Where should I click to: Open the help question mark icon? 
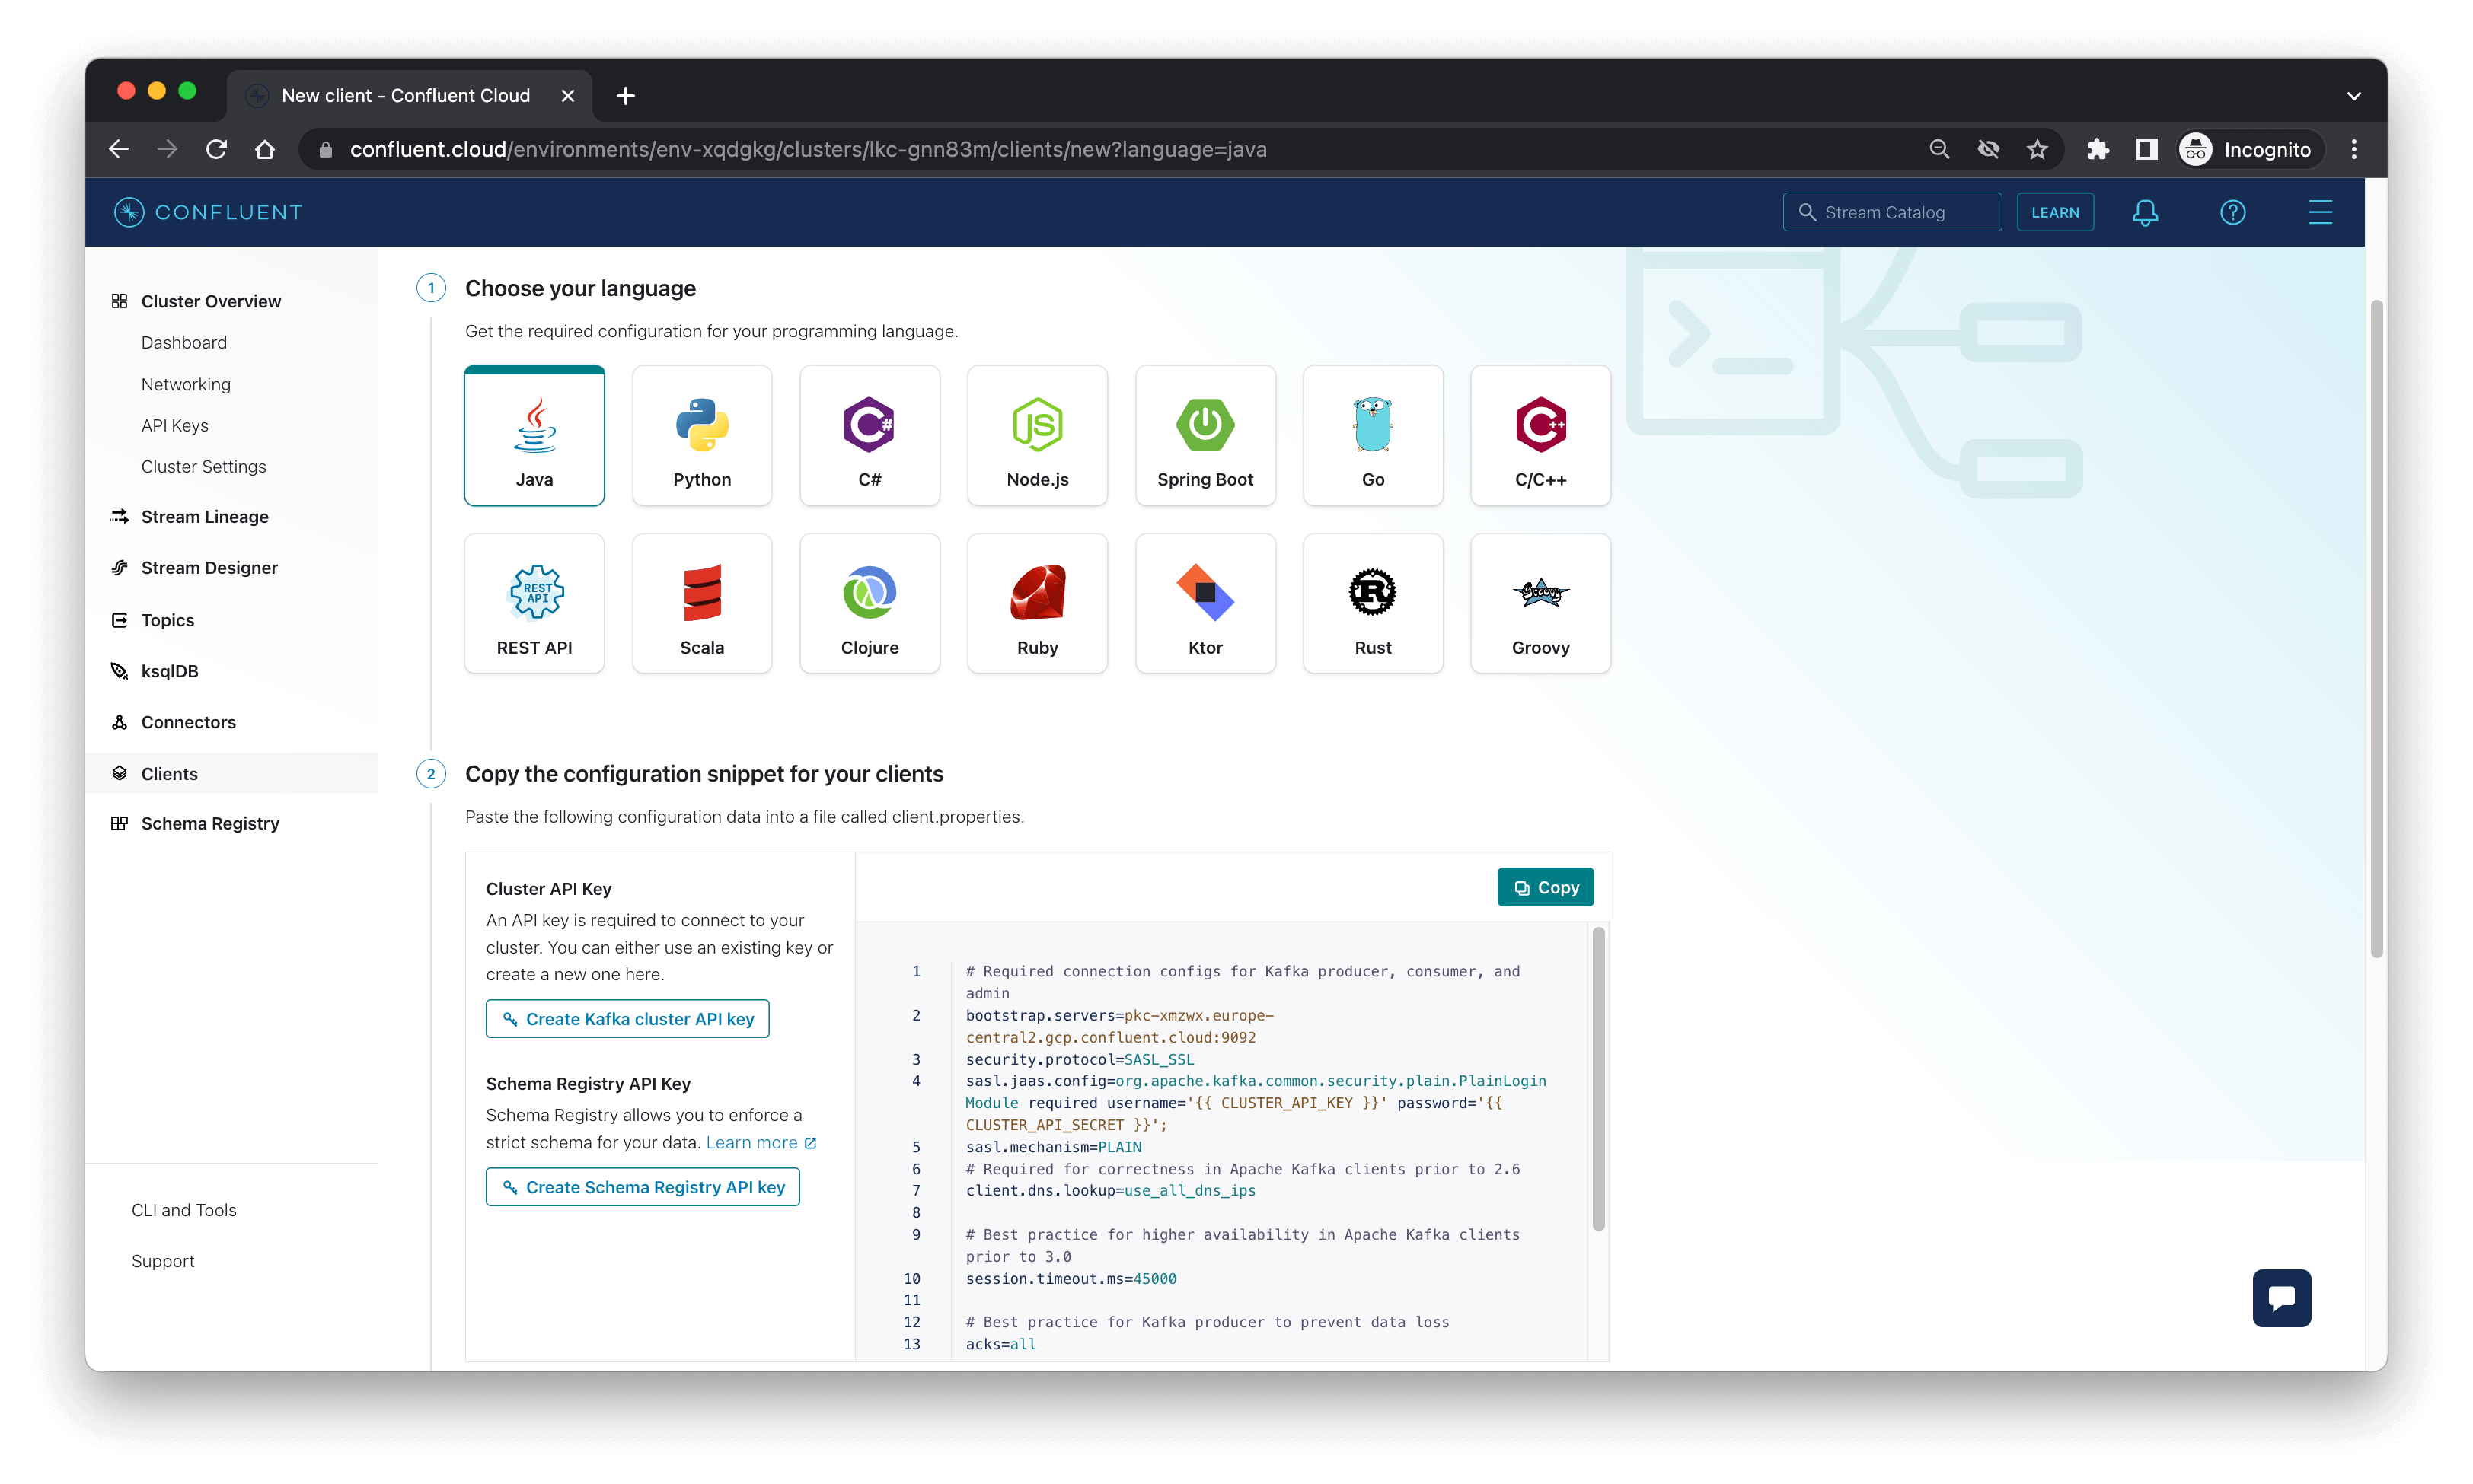click(2233, 212)
